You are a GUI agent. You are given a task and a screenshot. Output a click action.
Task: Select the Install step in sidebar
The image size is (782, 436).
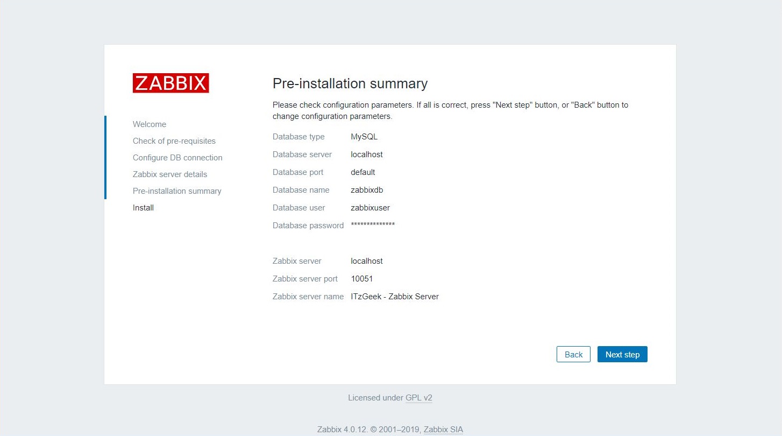tap(143, 208)
